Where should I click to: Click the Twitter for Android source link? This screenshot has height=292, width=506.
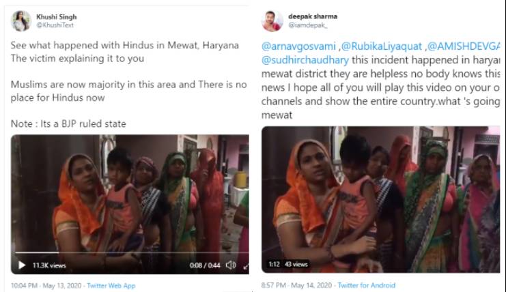point(366,285)
